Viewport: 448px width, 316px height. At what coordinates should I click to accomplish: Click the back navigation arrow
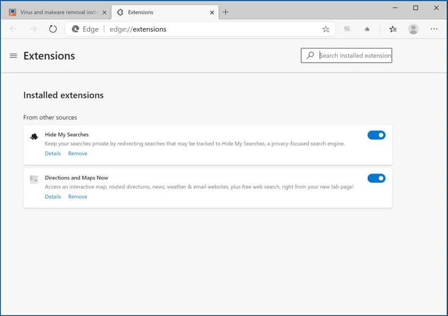click(14, 29)
